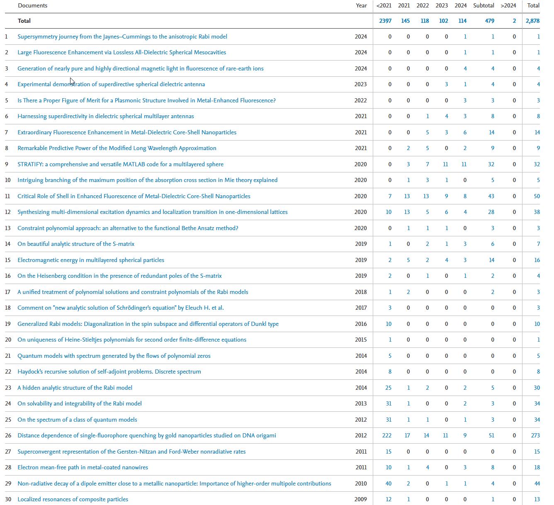554x505 pixels.
Task: Click total citations 18 for Electron mean-free path
Action: pyautogui.click(x=537, y=467)
